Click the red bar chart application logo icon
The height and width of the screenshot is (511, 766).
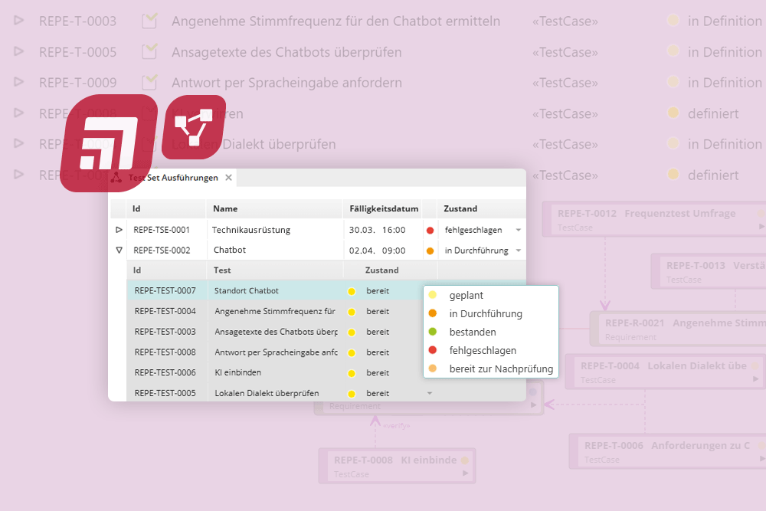113,136
